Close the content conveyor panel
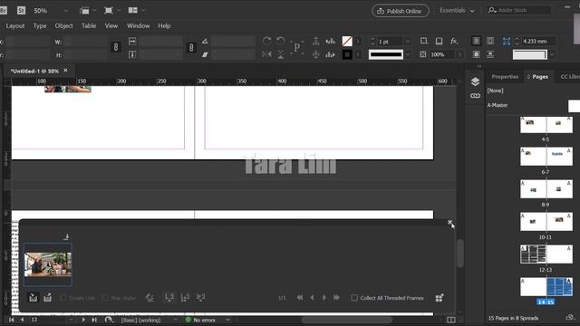 click(449, 222)
